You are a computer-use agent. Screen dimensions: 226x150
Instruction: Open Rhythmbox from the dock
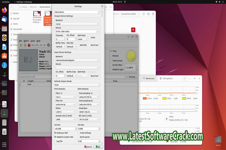4,38
